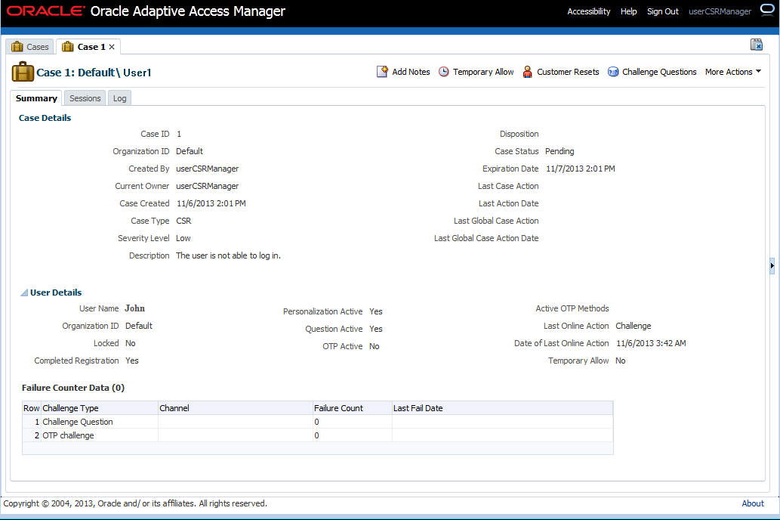
Task: Open the Sessions tab
Action: [85, 98]
